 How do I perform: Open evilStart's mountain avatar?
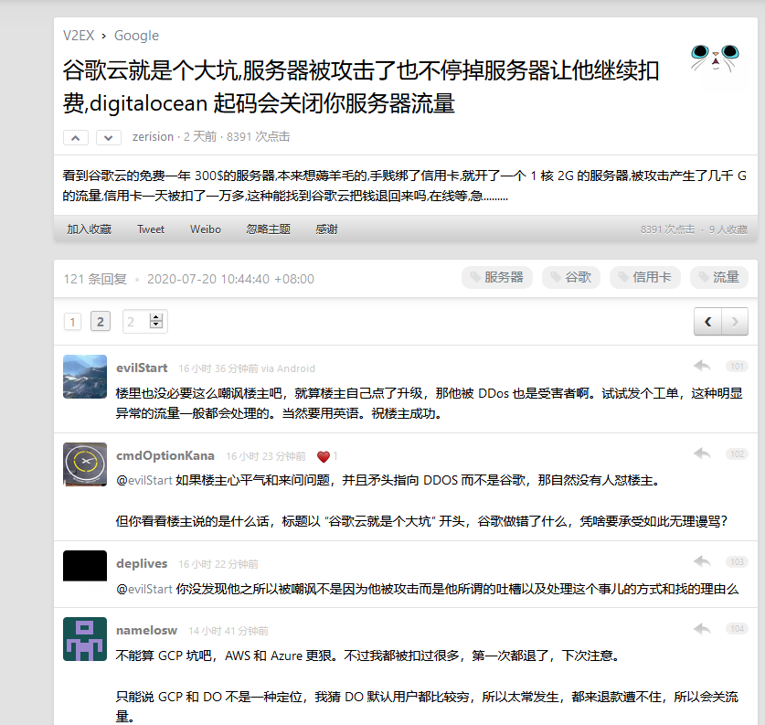click(x=85, y=377)
